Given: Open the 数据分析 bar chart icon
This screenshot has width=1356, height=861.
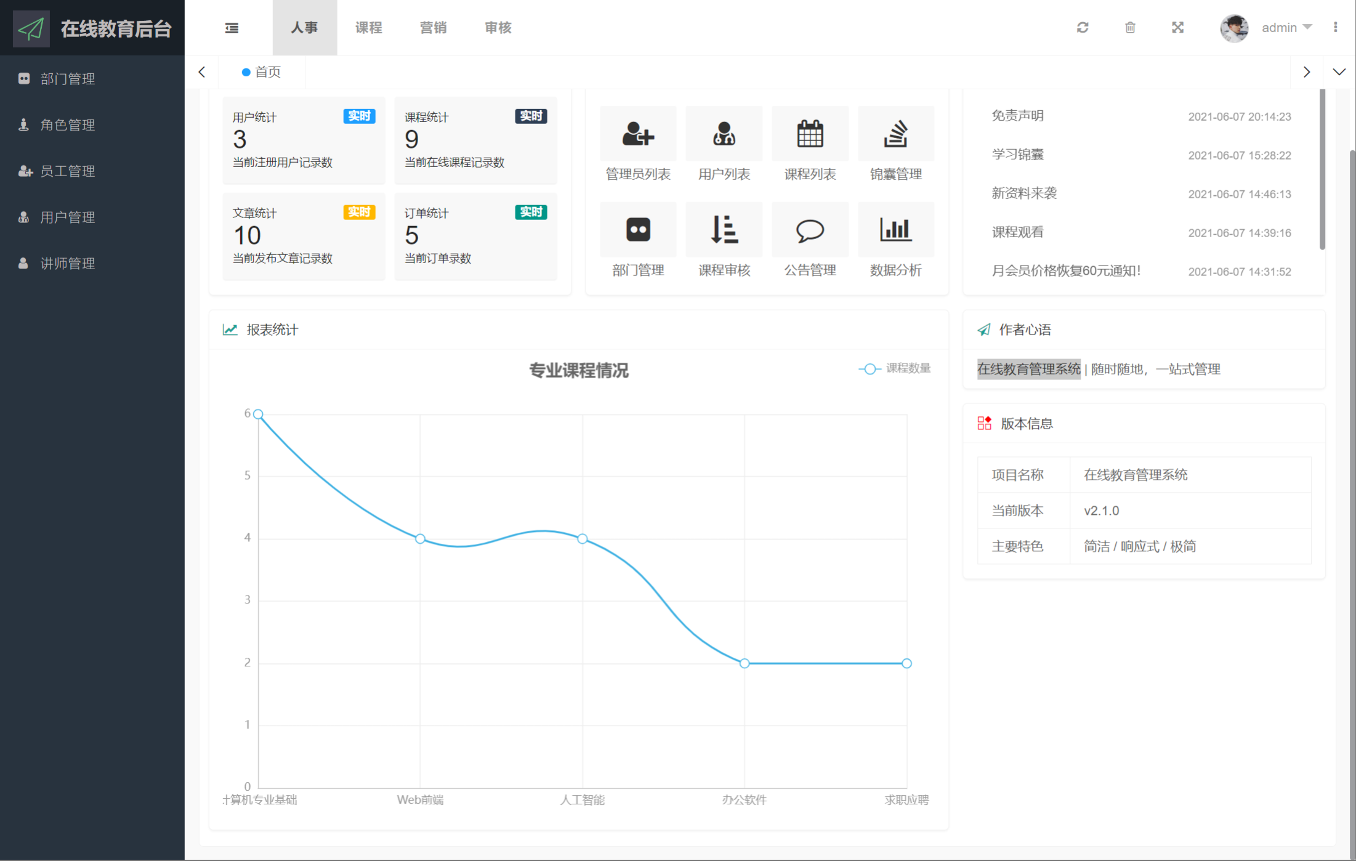Looking at the screenshot, I should tap(895, 230).
